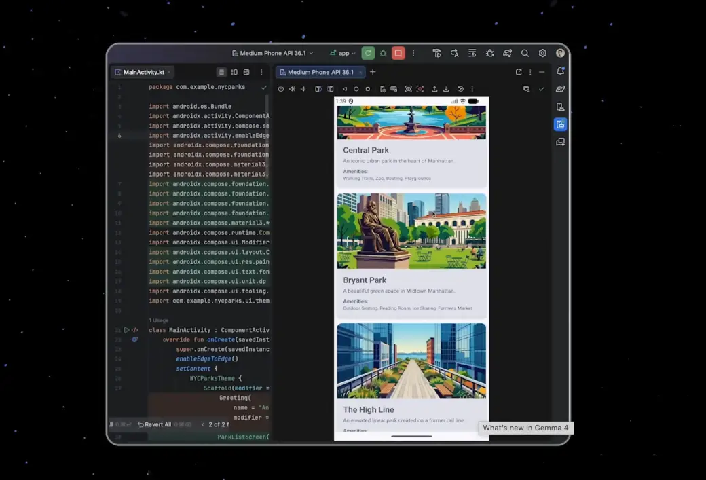Viewport: 706px width, 480px height.
Task: Open IDE settings gear icon
Action: tap(542, 53)
